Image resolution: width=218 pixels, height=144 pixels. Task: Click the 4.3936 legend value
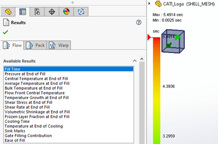[169, 86]
